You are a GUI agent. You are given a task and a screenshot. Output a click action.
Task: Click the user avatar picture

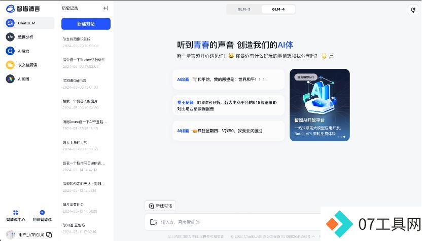(11, 235)
